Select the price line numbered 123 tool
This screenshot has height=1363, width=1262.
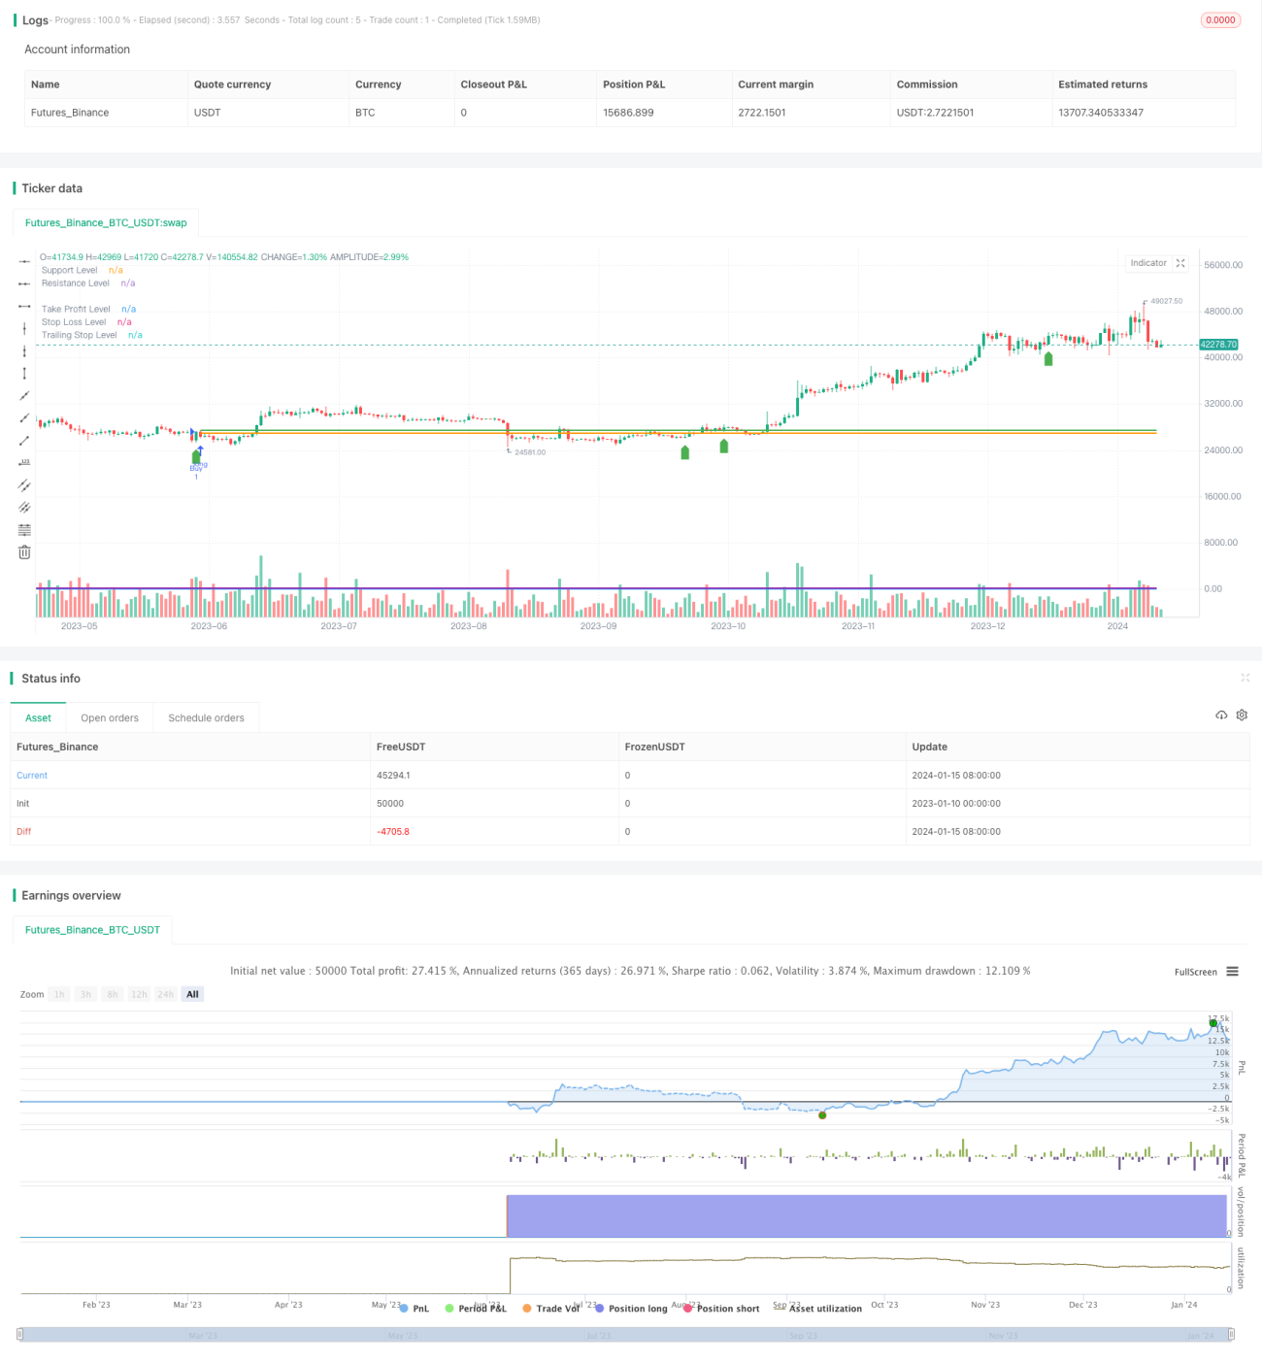coord(24,462)
